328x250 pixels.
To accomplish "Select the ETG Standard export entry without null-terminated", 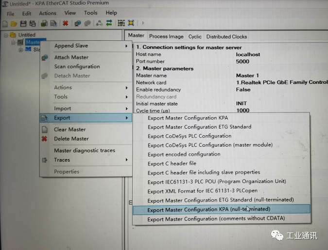I will 222,127.
